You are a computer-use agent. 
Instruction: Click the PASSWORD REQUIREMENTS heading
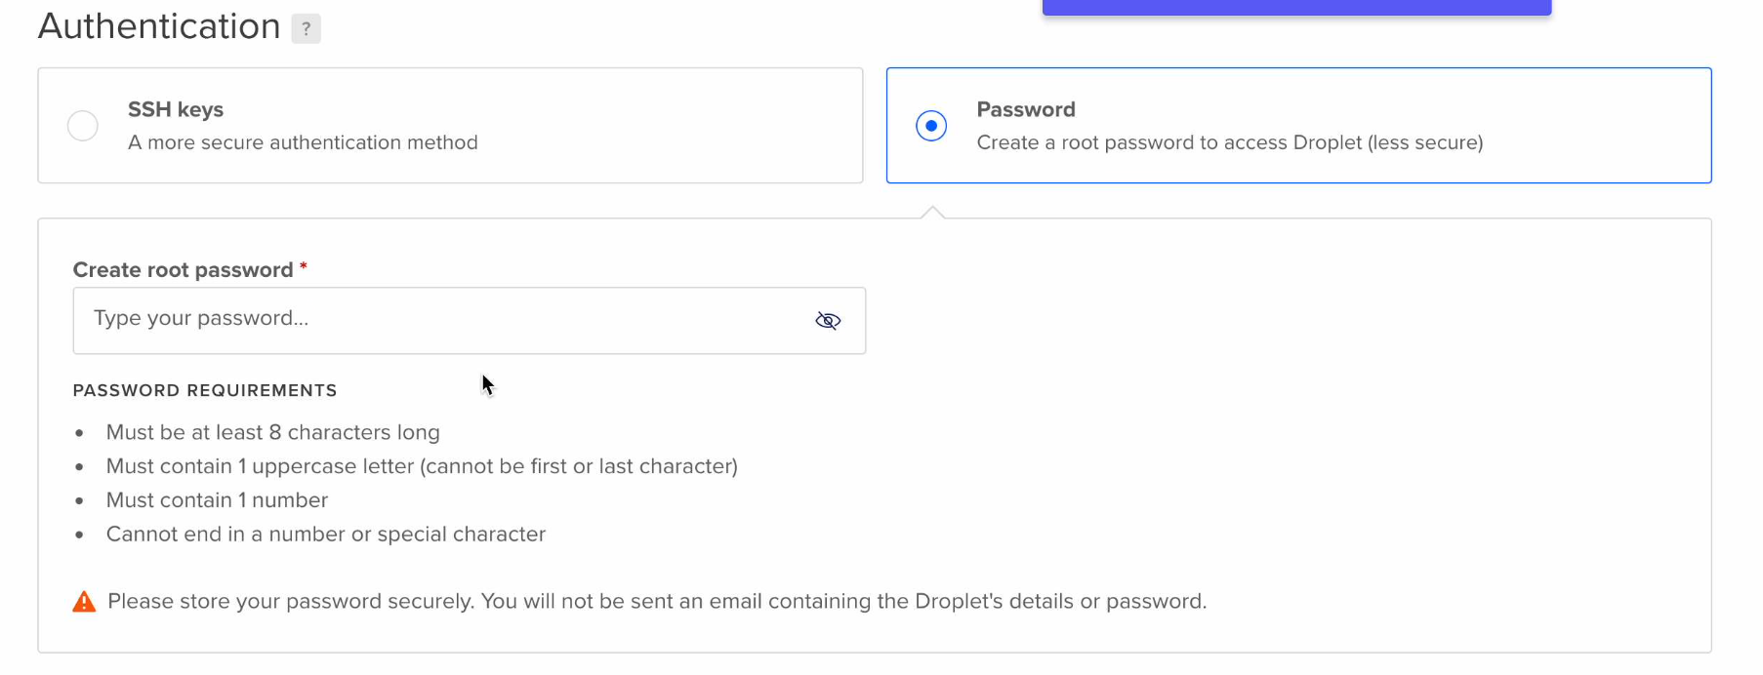(x=205, y=390)
